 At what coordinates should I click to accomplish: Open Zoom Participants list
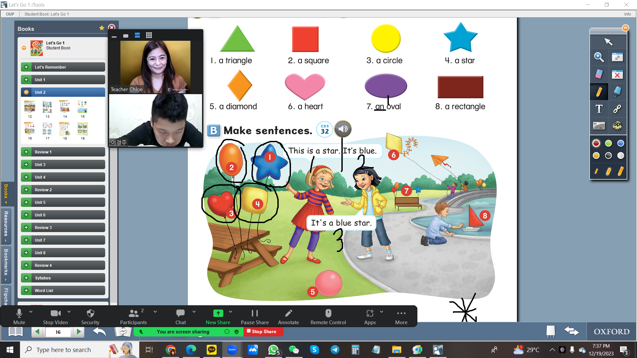(133, 317)
